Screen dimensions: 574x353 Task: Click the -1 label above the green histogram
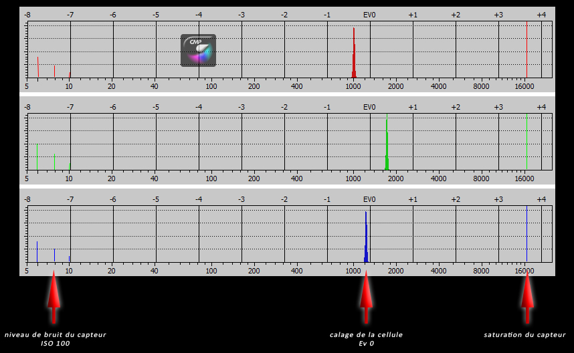(327, 107)
